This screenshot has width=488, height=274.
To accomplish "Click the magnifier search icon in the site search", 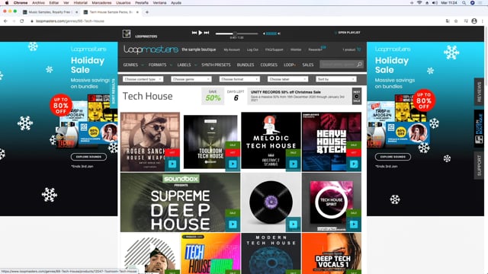I will point(359,65).
